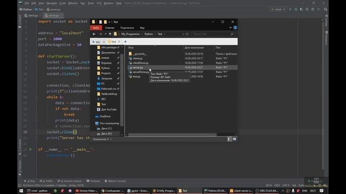Image resolution: width=346 pixels, height=194 pixels.
Task: Switch to the Поделиться ribbon tab
Action: tap(127, 28)
